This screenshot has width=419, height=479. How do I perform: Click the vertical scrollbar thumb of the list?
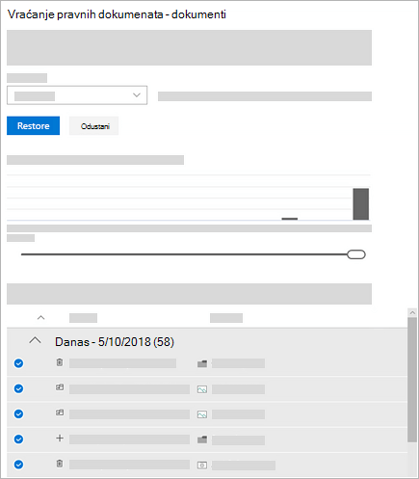[x=412, y=380]
